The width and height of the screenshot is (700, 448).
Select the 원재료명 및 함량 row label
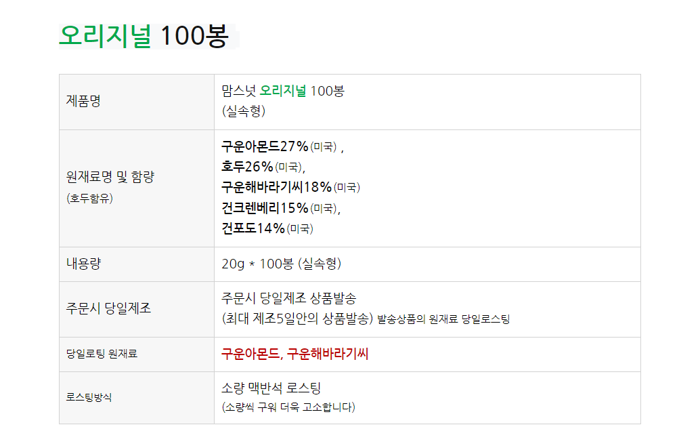point(110,177)
